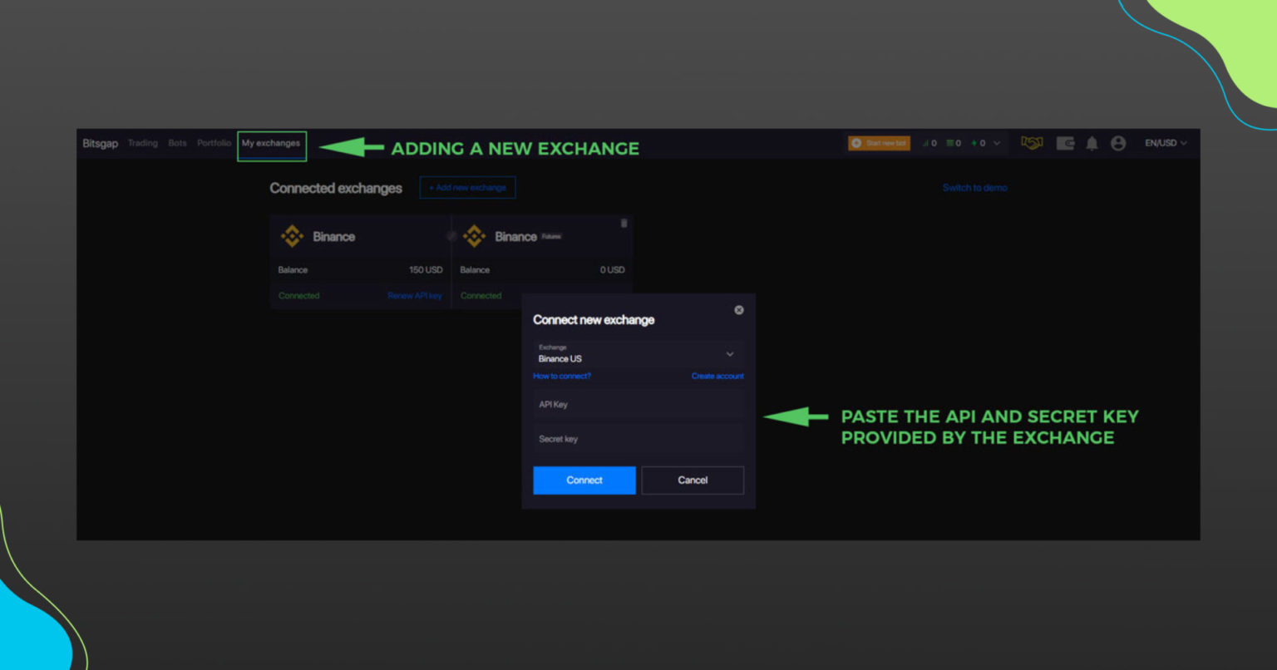1277x670 pixels.
Task: Open the notifications bell icon
Action: pos(1092,143)
